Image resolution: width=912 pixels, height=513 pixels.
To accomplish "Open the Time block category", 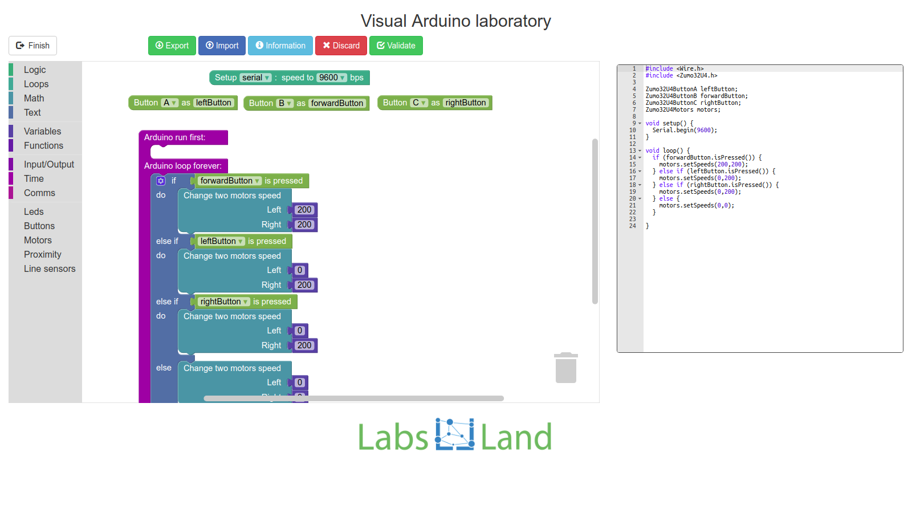I will (x=45, y=178).
